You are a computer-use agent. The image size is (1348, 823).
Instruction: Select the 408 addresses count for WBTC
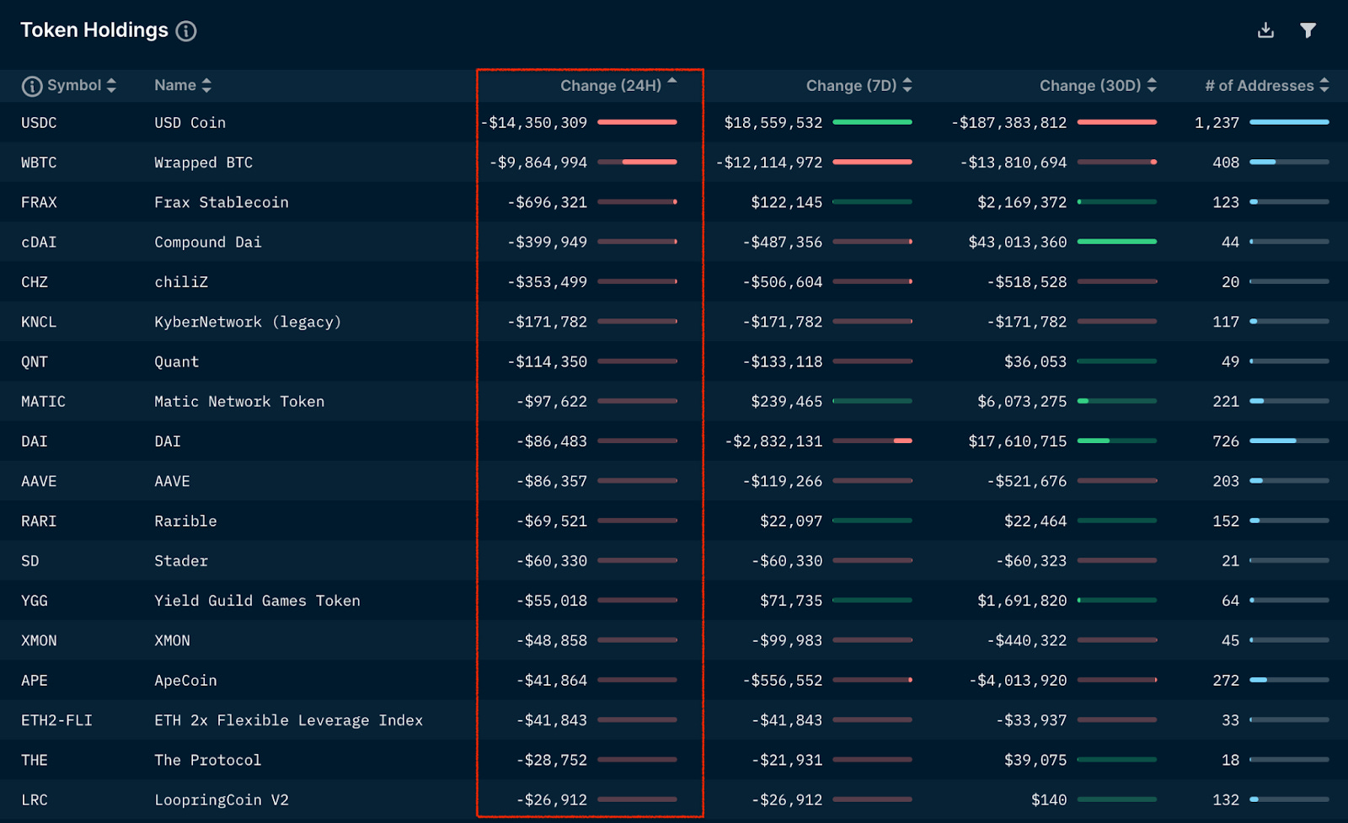(1226, 163)
